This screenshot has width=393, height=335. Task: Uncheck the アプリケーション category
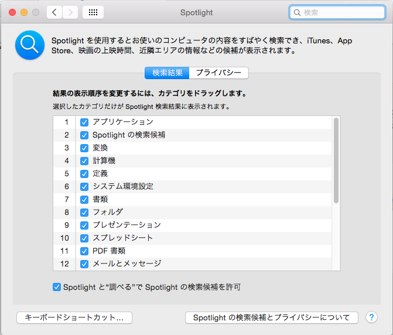[84, 122]
